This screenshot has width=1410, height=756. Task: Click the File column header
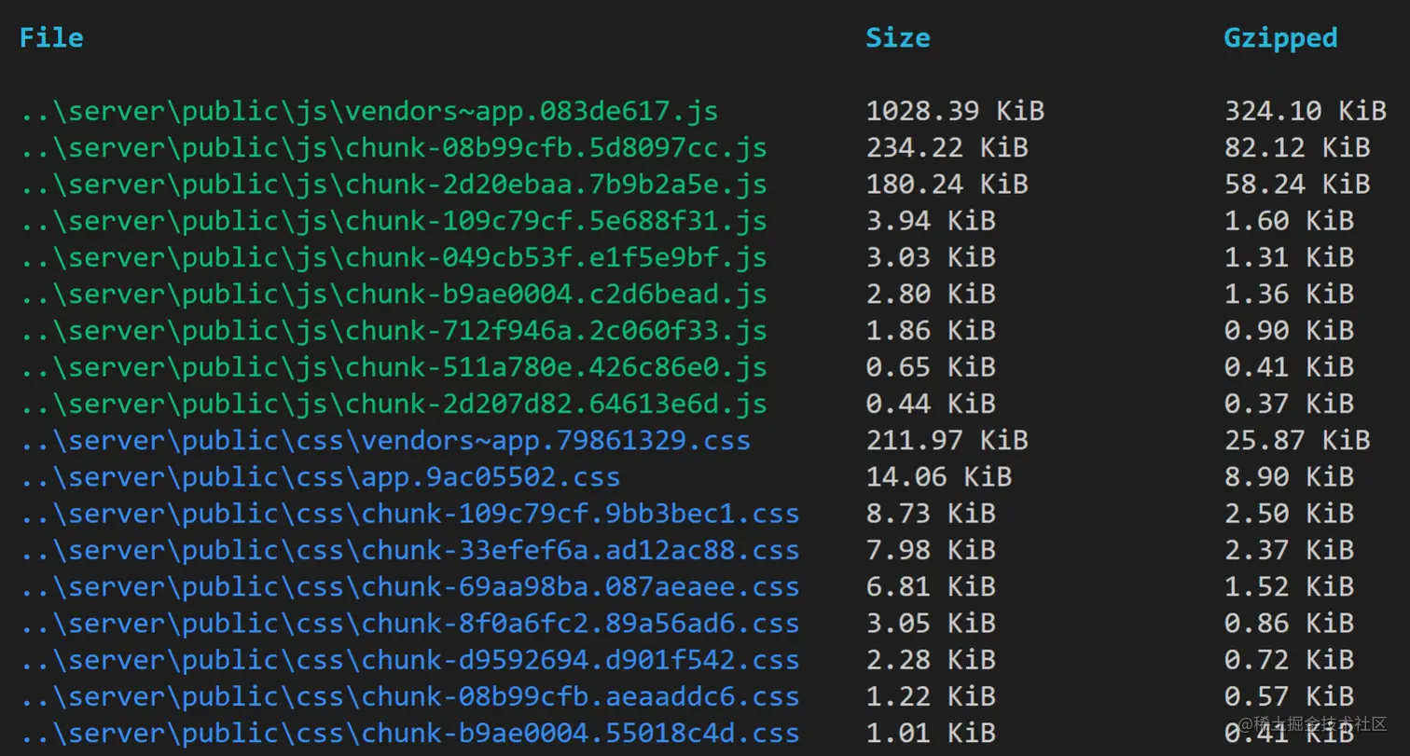[x=51, y=38]
